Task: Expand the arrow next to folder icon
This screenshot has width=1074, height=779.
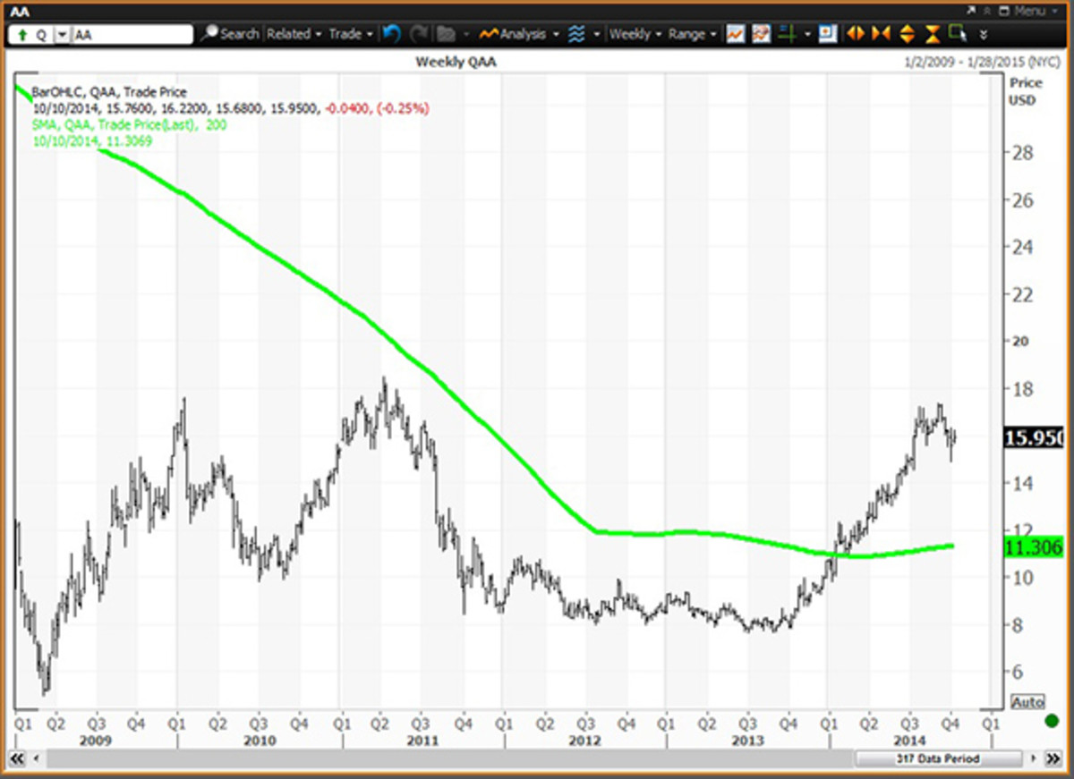Action: click(465, 35)
